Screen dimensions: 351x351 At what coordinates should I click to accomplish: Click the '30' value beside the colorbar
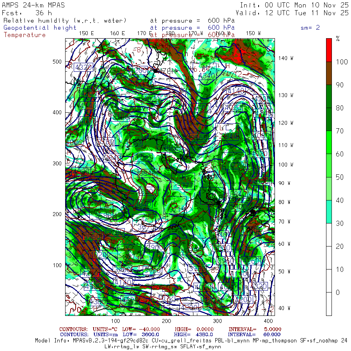point(340,223)
